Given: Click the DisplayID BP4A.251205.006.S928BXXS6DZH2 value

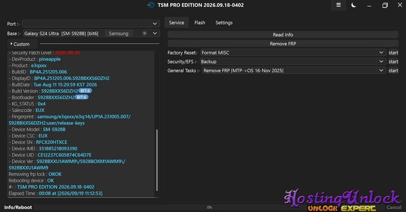Looking at the screenshot, I should [x=72, y=78].
